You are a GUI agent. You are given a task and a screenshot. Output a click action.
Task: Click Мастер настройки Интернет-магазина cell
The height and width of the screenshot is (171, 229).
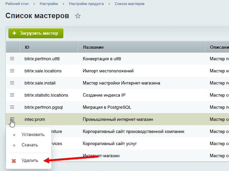[x=121, y=83]
